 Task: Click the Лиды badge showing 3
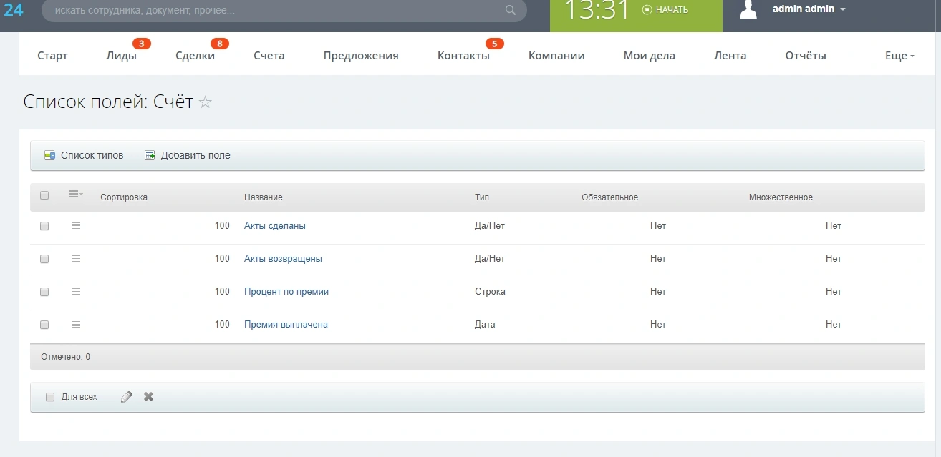point(142,44)
